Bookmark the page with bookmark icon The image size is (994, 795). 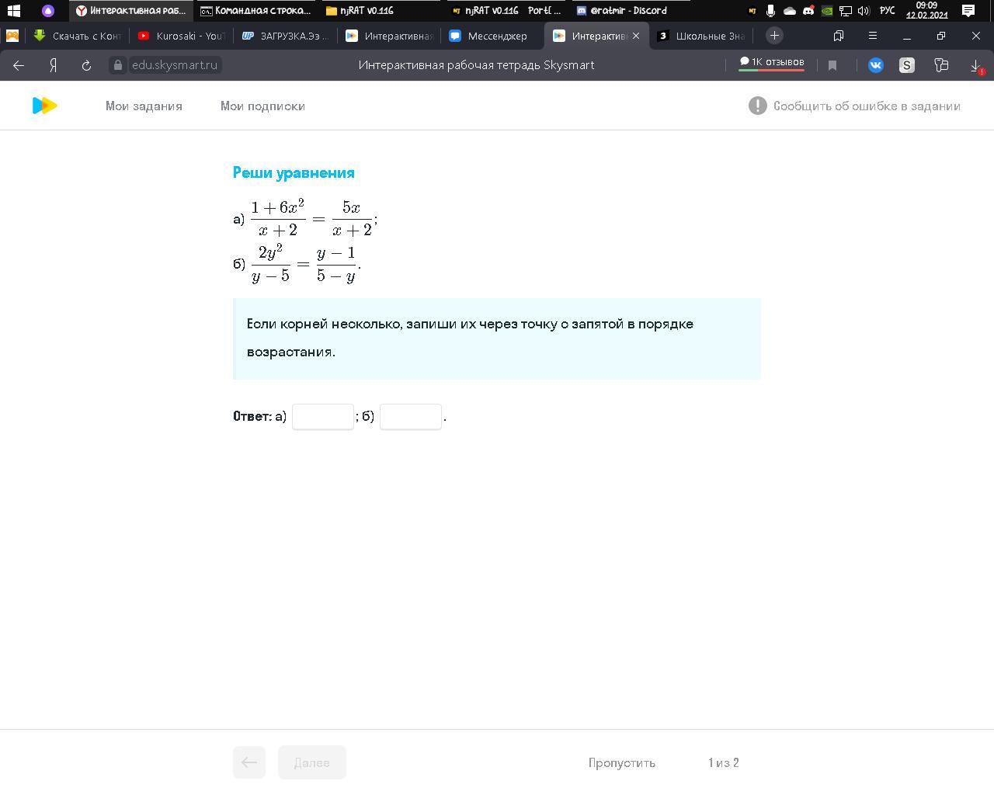pyautogui.click(x=832, y=65)
